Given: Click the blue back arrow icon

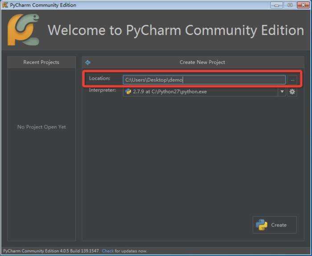Looking at the screenshot, I should pyautogui.click(x=88, y=63).
